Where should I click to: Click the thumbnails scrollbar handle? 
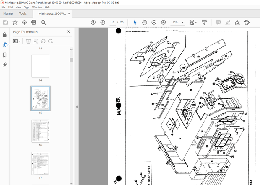pyautogui.click(x=71, y=59)
